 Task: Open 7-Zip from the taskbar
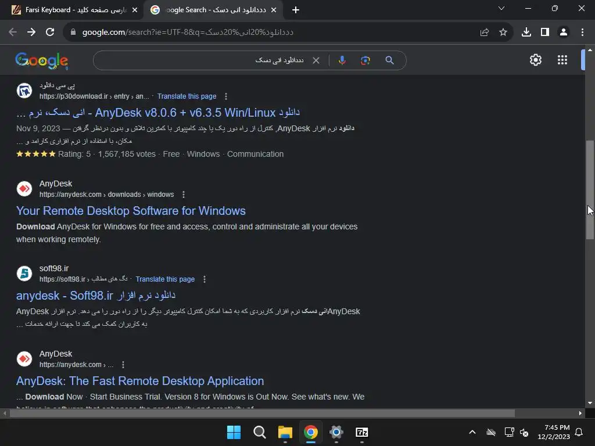361,432
